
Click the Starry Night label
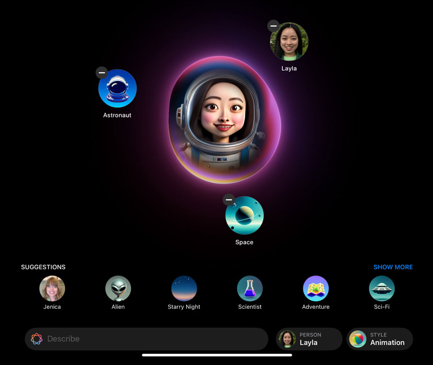click(x=184, y=307)
